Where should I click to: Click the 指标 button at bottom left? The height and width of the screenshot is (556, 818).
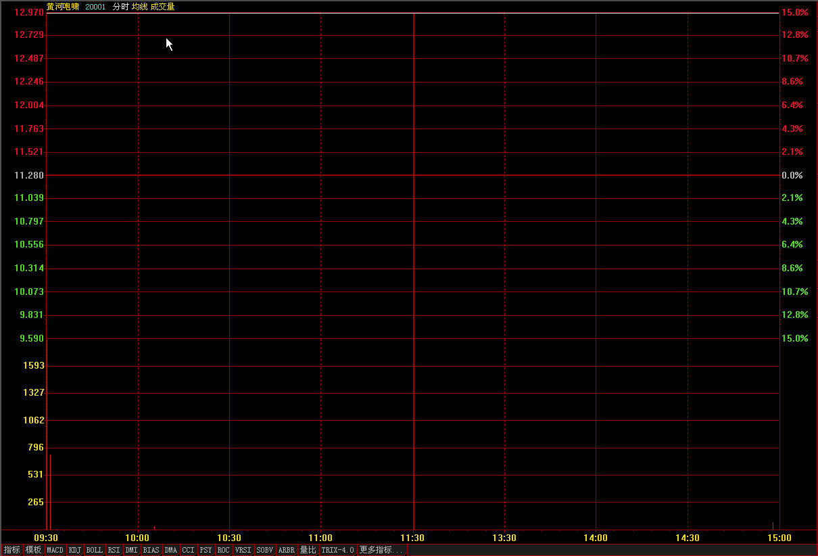[11, 550]
